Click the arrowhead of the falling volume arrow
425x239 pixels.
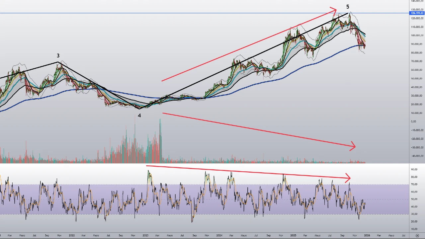[x=353, y=146]
